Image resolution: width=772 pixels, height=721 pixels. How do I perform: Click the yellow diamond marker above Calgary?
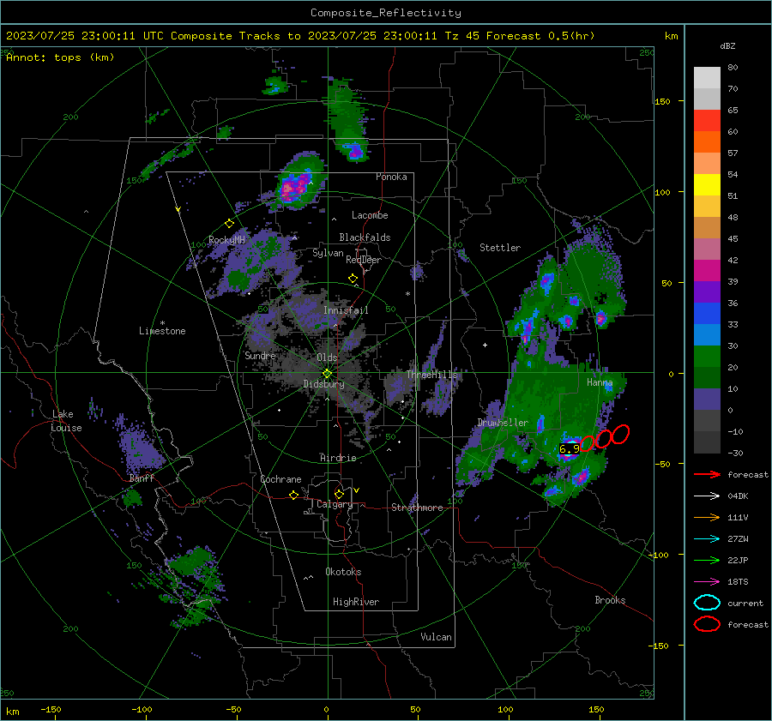pos(339,494)
